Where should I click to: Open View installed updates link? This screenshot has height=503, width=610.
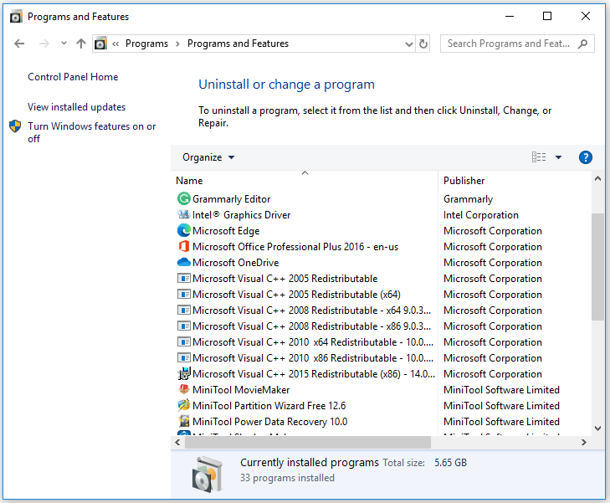click(77, 107)
